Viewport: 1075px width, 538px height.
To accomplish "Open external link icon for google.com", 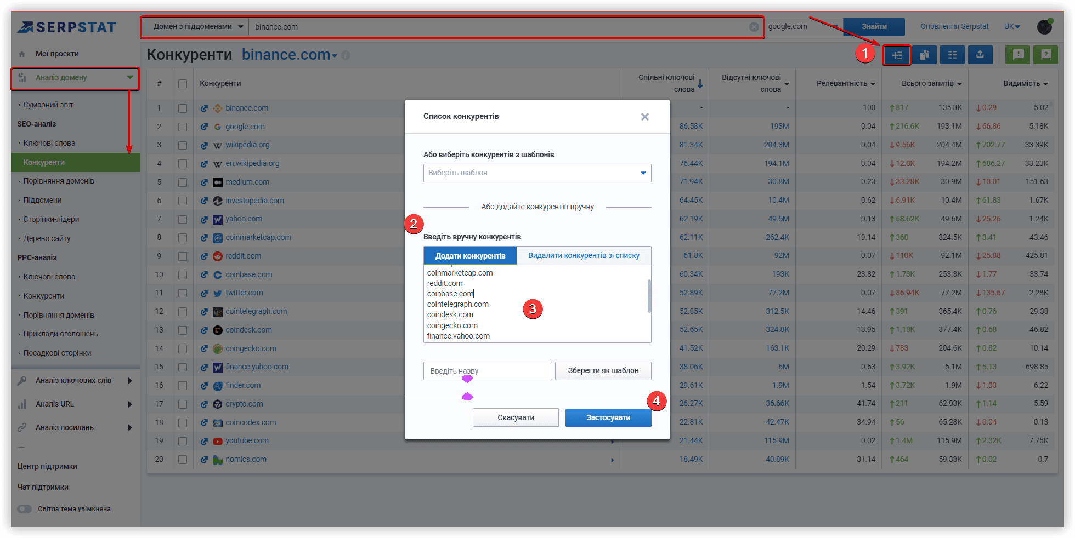I will 204,127.
